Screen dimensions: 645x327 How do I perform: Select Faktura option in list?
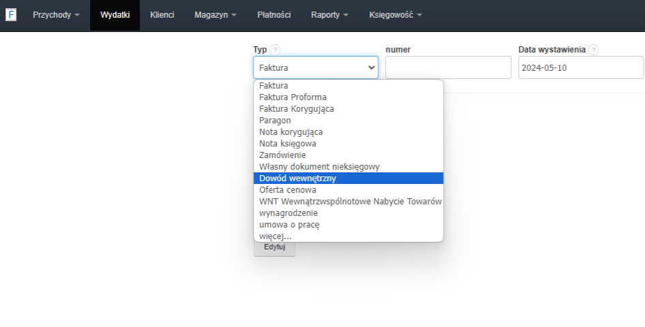coord(348,86)
